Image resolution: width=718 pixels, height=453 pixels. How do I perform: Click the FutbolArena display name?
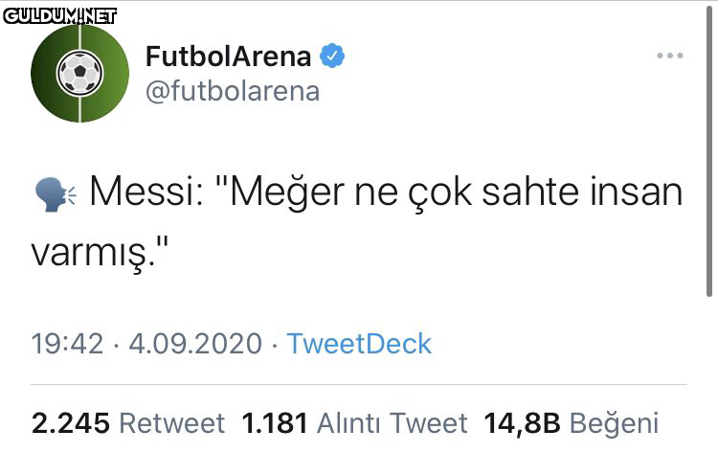coord(228,56)
